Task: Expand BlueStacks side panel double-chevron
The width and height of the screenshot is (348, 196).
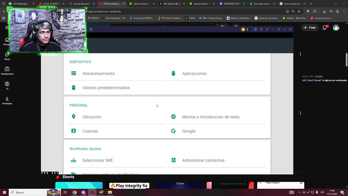Action: coord(290,29)
